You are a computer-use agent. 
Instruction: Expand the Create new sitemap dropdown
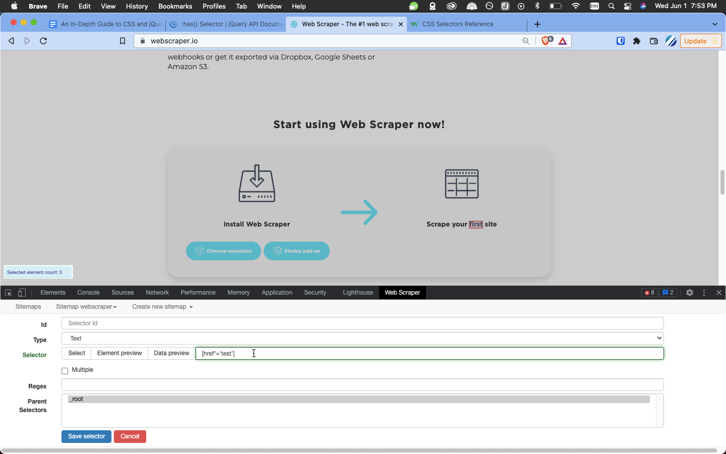pos(162,307)
